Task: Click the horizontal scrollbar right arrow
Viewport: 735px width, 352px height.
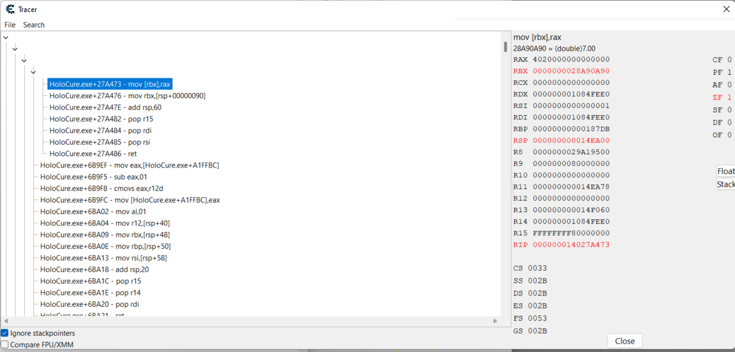Action: [x=496, y=321]
